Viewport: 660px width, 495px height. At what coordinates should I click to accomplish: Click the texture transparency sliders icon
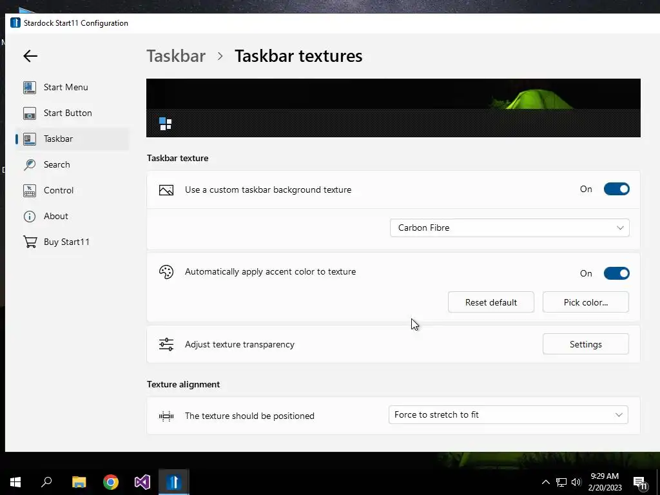click(166, 344)
